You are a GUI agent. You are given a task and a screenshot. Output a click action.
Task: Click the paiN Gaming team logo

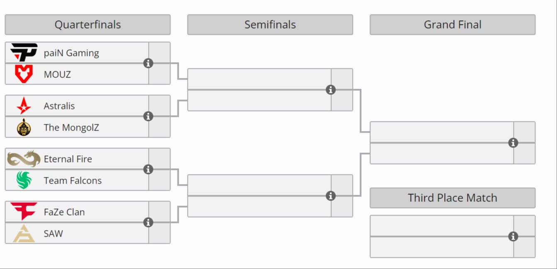click(24, 53)
